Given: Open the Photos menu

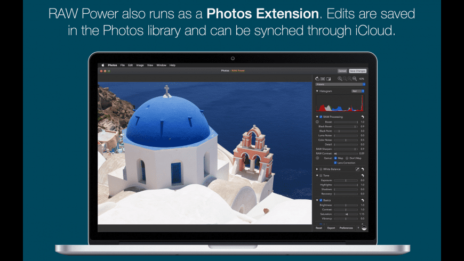Looking at the screenshot, I should 113,65.
